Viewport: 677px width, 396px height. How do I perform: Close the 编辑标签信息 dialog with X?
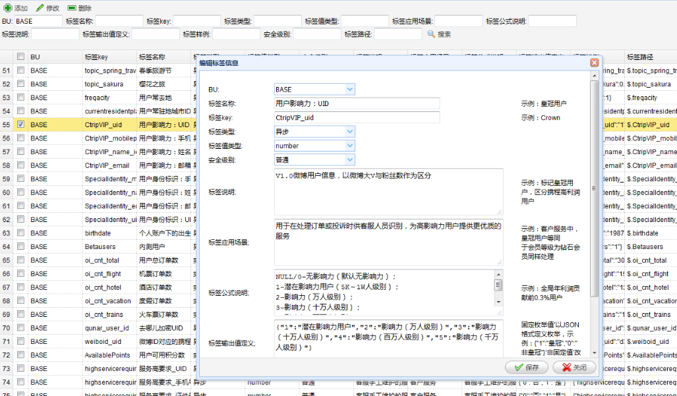pos(594,63)
